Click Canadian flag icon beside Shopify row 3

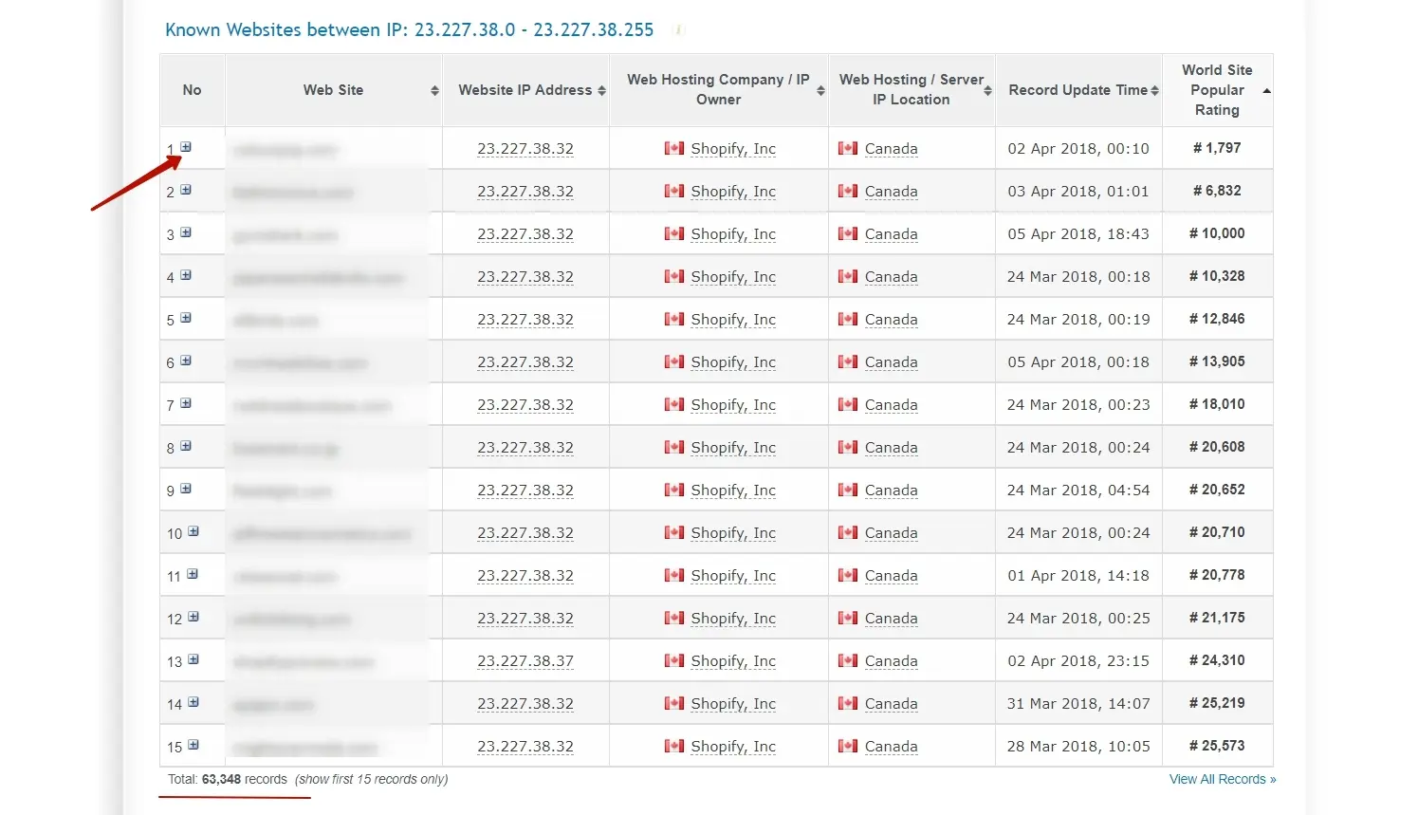[x=674, y=233]
